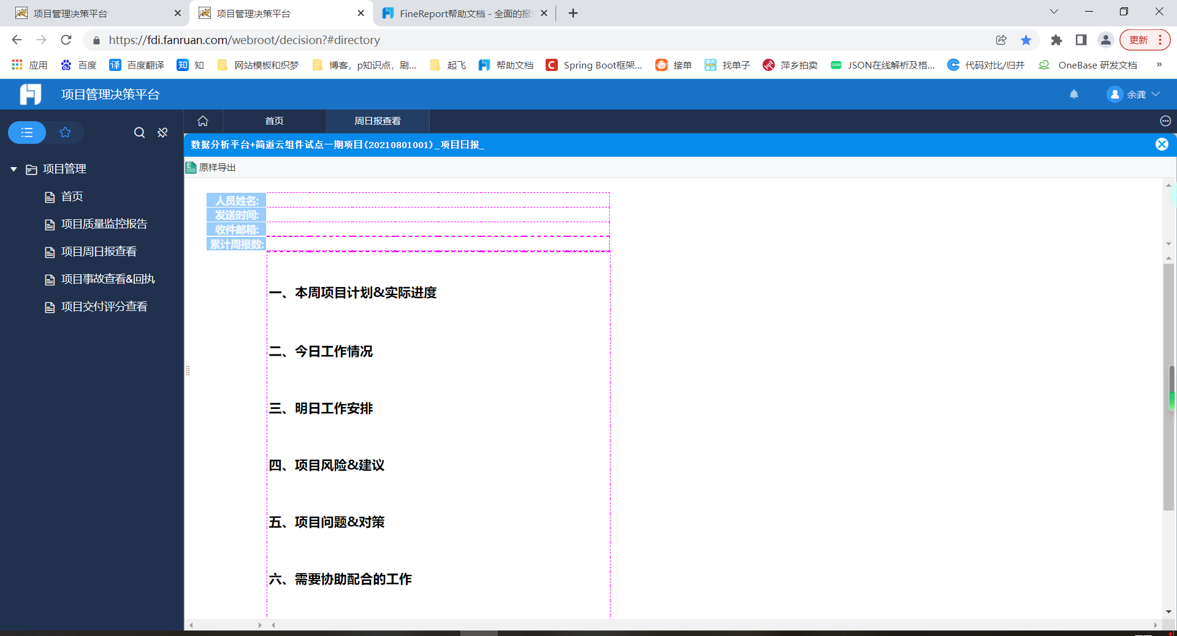Switch to the 首页 tab
The height and width of the screenshot is (636, 1177).
(274, 121)
